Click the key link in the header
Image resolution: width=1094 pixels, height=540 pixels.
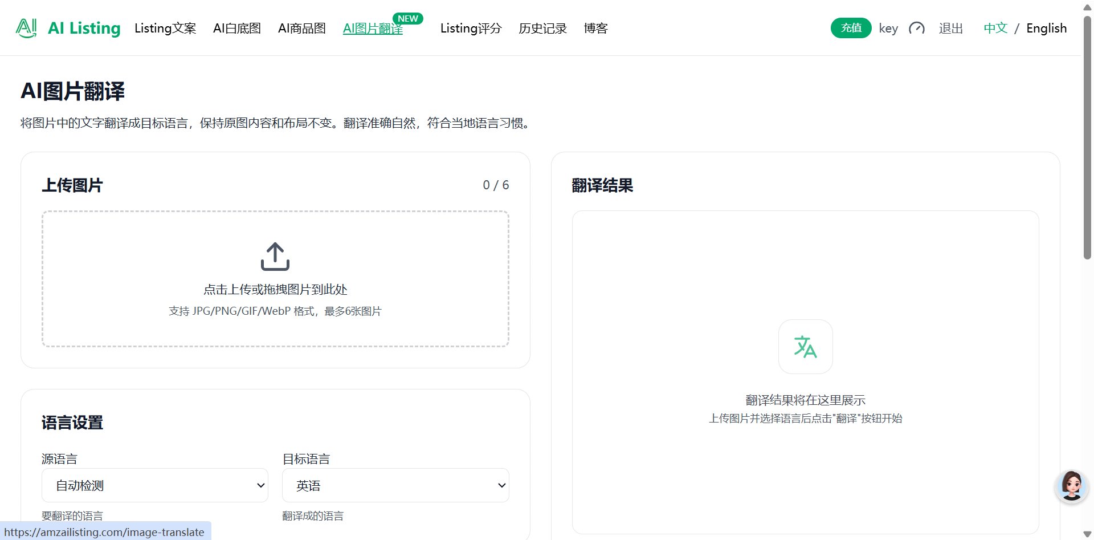pos(888,29)
